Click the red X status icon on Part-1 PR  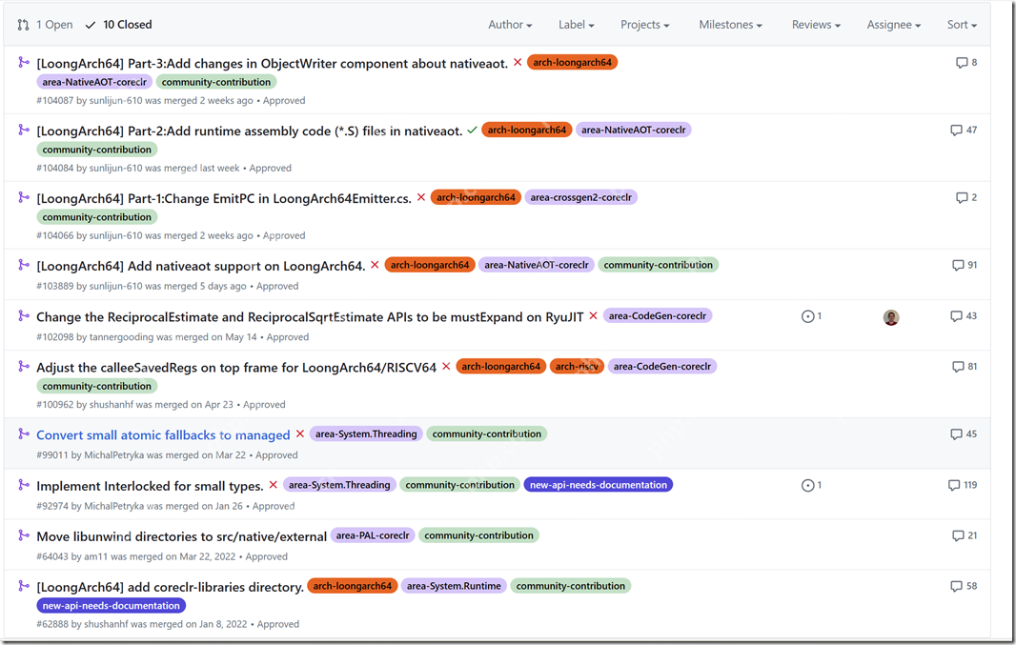click(x=420, y=197)
